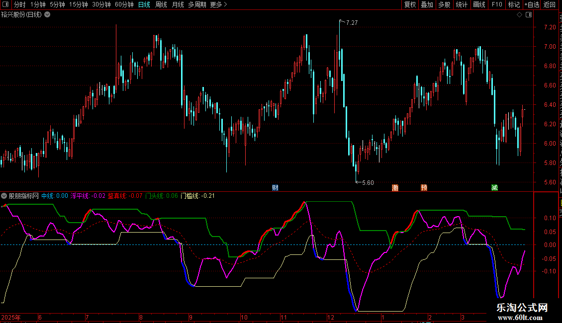Switch to the 周线 weekly tab

(161, 5)
